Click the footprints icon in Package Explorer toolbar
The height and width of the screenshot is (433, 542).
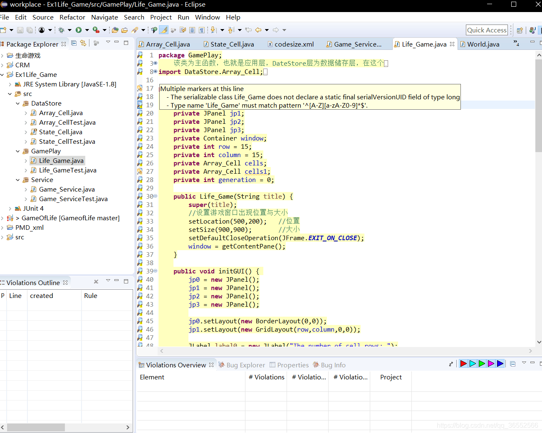(x=97, y=43)
